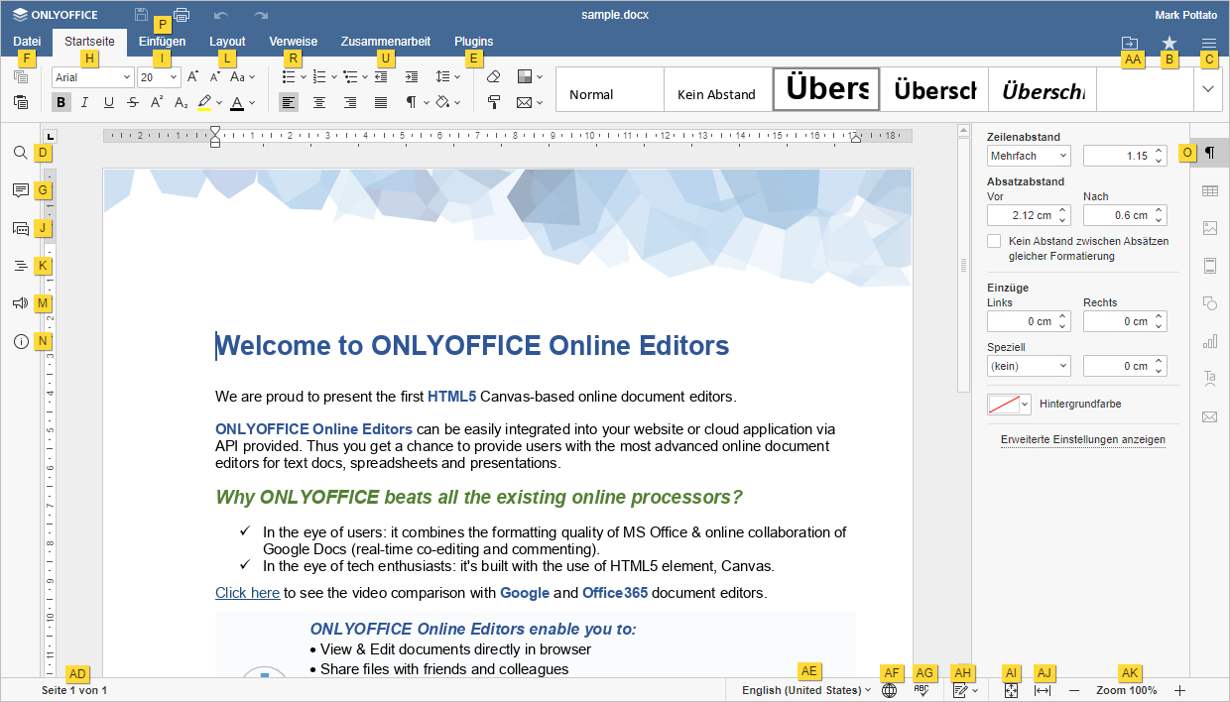Open Mail merge settings in right sidebar

tap(1209, 416)
